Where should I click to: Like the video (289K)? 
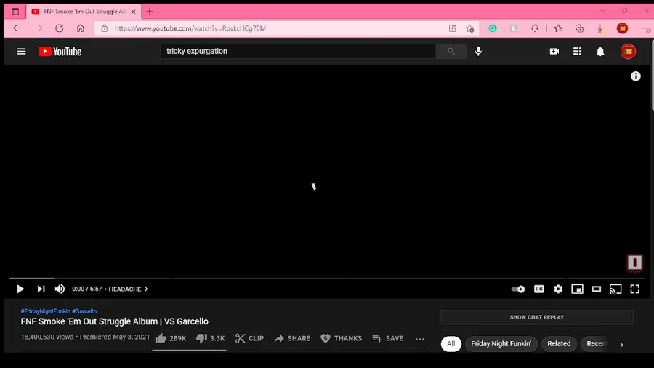pos(171,338)
